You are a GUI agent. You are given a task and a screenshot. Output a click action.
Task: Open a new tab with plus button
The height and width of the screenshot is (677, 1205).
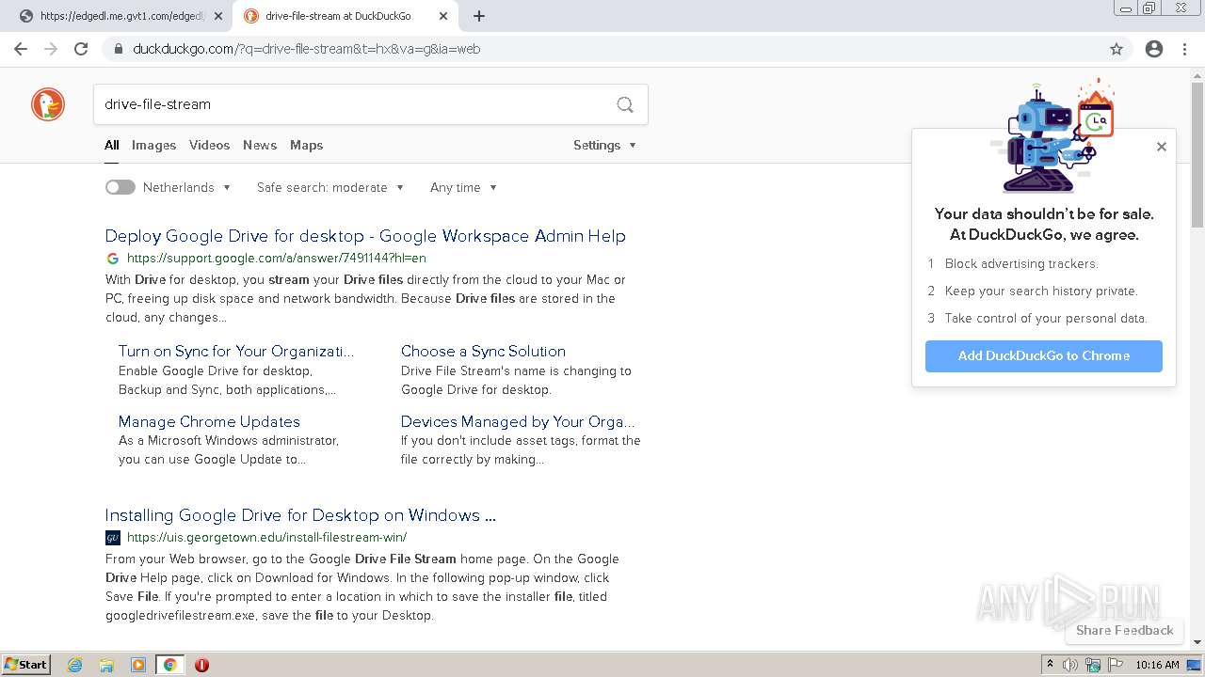click(x=479, y=16)
